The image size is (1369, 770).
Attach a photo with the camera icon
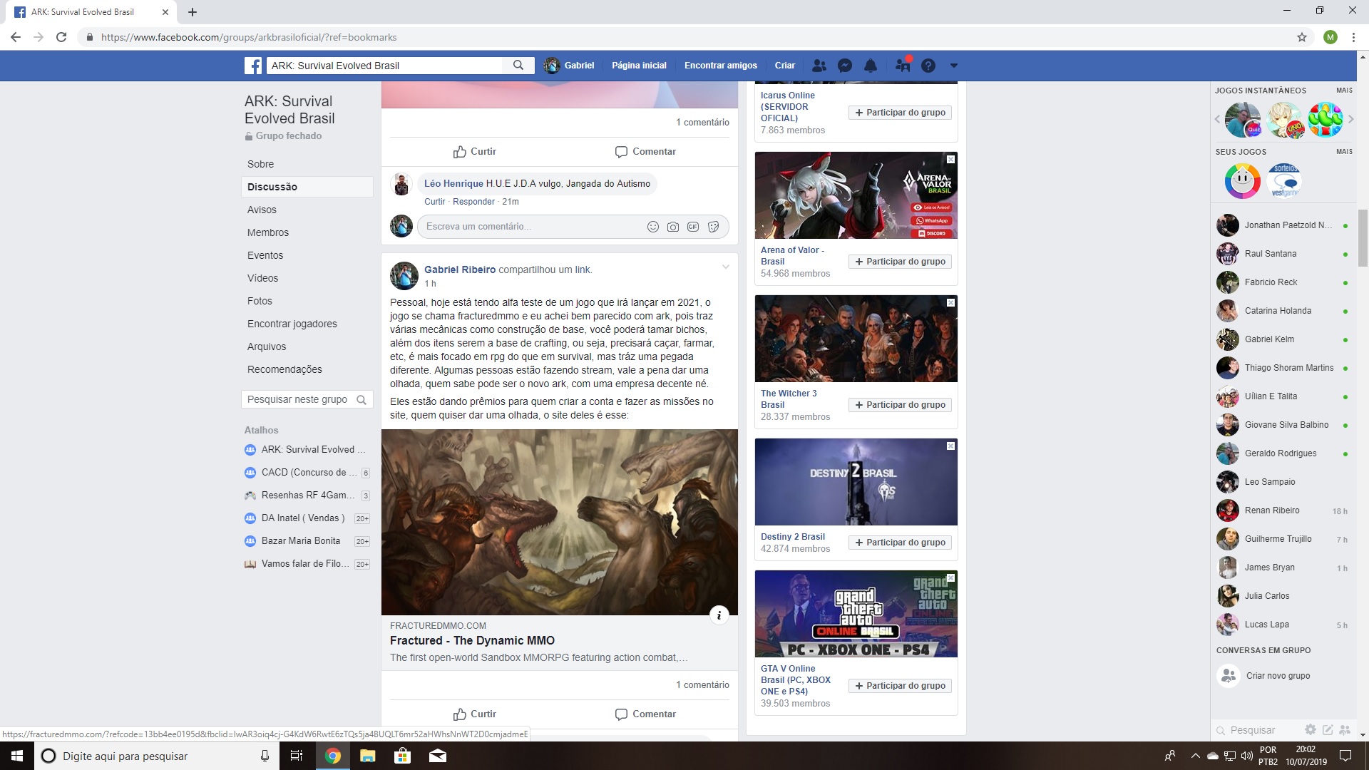point(672,227)
